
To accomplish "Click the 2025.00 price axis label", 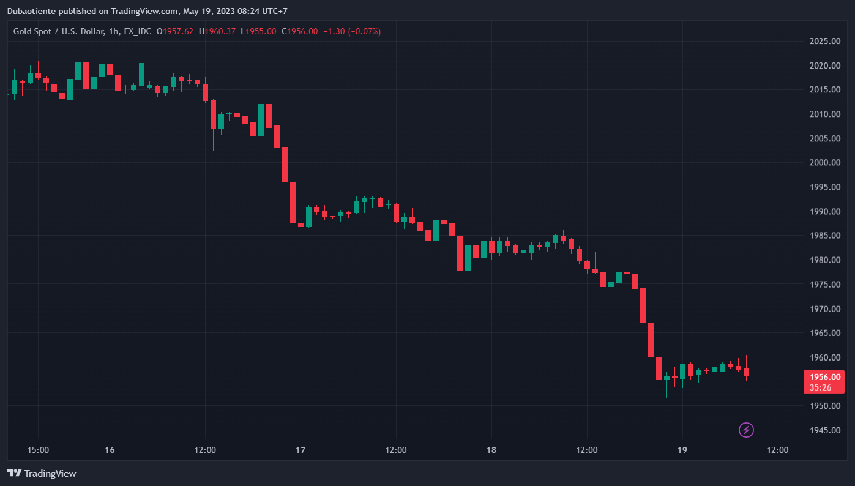I will click(824, 41).
